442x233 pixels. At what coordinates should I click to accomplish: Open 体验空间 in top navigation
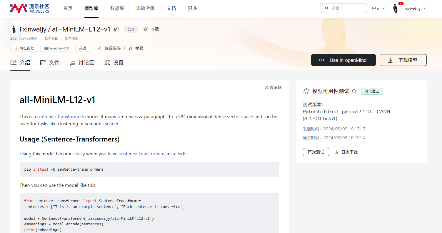pyautogui.click(x=146, y=8)
